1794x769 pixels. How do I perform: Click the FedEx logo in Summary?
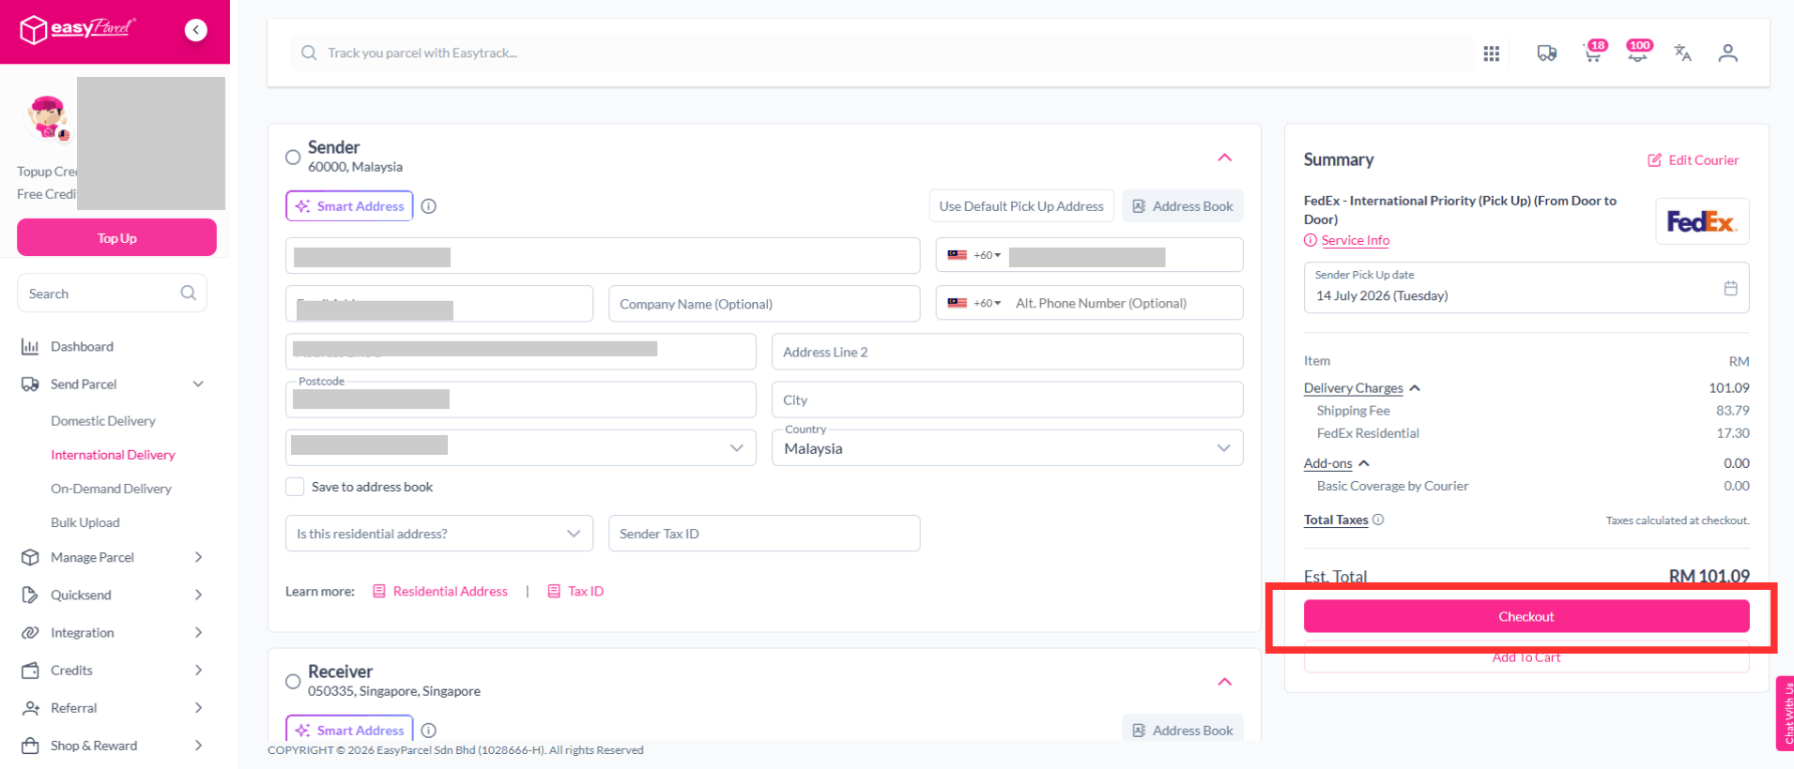tap(1702, 221)
